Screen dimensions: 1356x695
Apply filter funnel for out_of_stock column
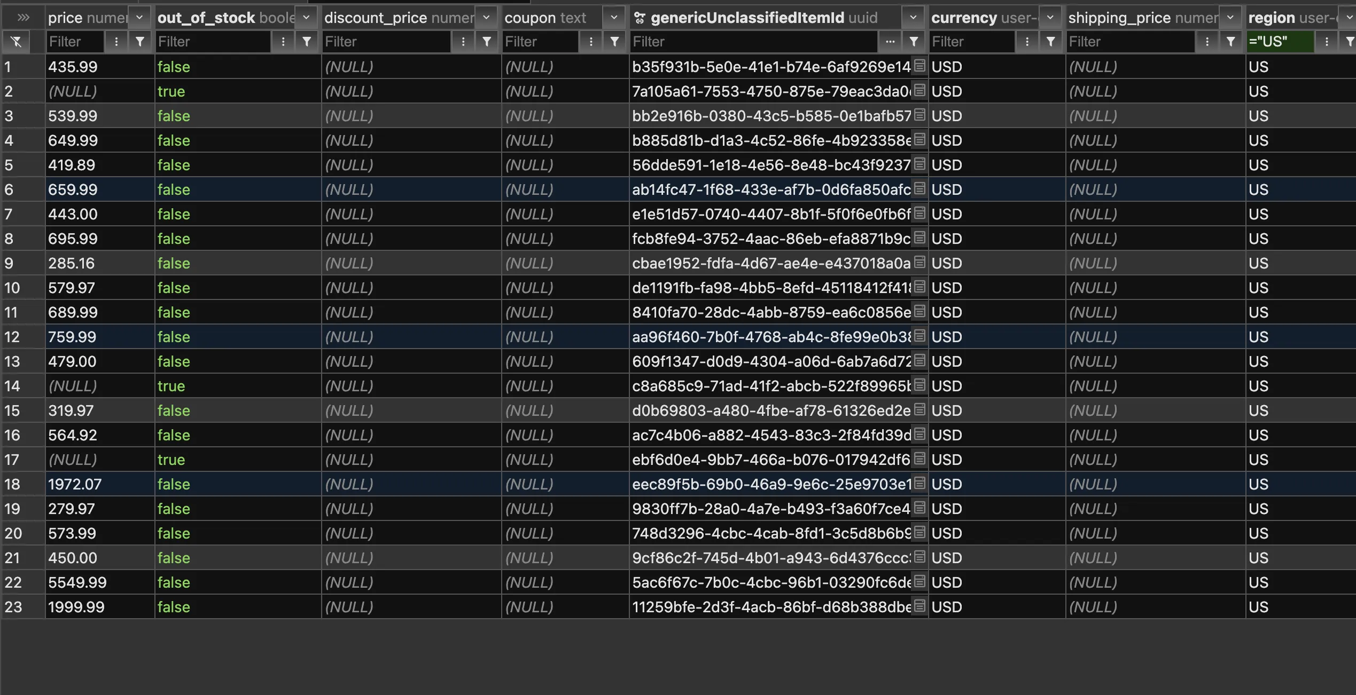click(x=307, y=42)
